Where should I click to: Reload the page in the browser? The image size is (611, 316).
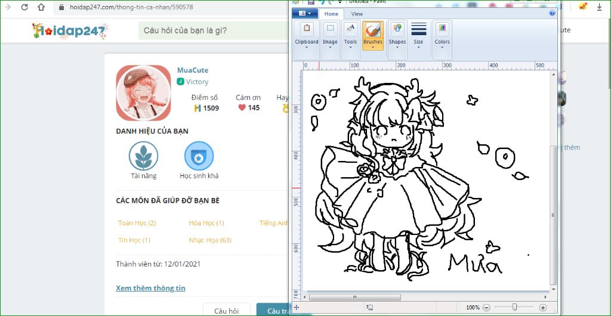pyautogui.click(x=24, y=7)
